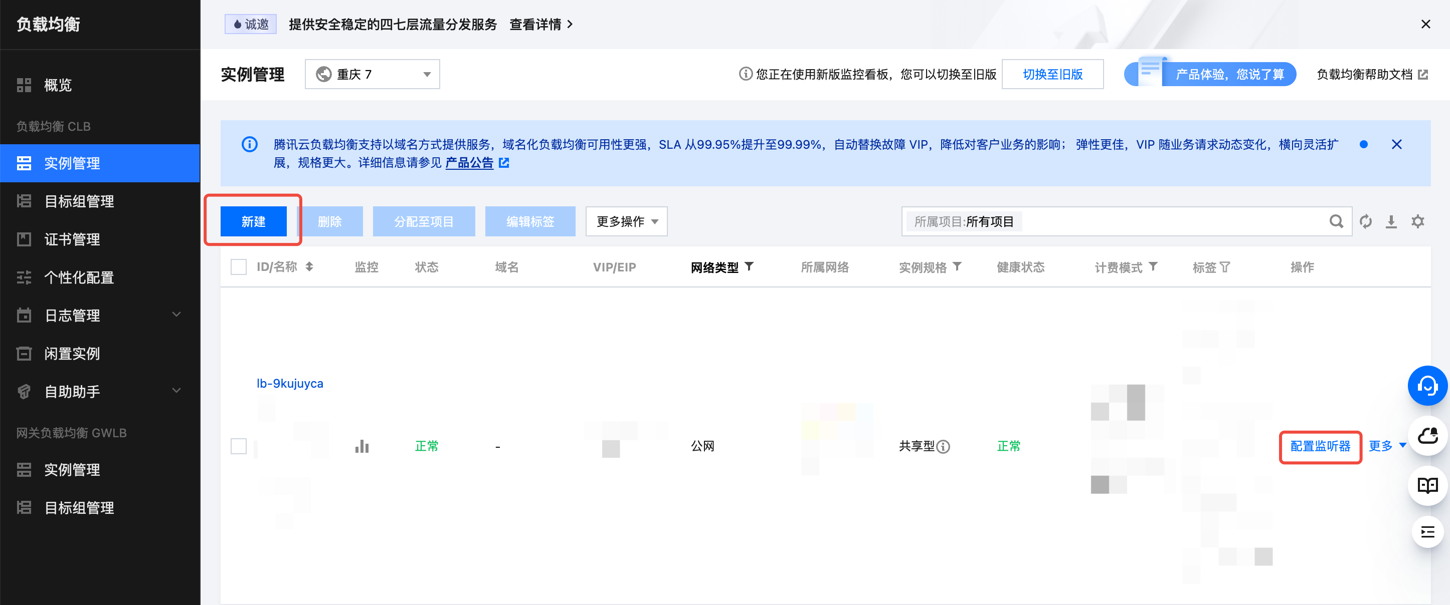This screenshot has width=1450, height=605.
Task: Open table column settings gear icon
Action: (x=1417, y=221)
